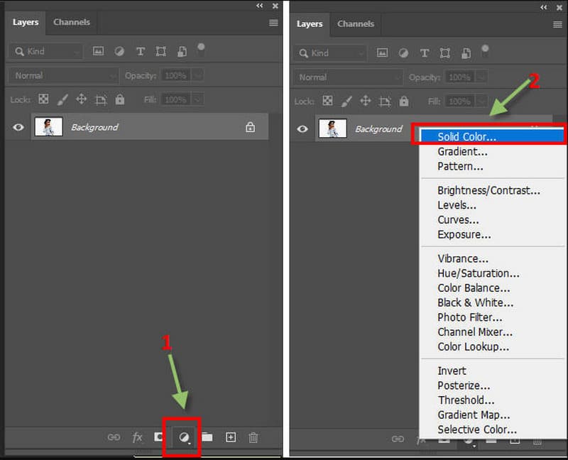Viewport: 568px width, 460px height.
Task: Open the left panel's hamburger options menu
Action: [x=273, y=23]
